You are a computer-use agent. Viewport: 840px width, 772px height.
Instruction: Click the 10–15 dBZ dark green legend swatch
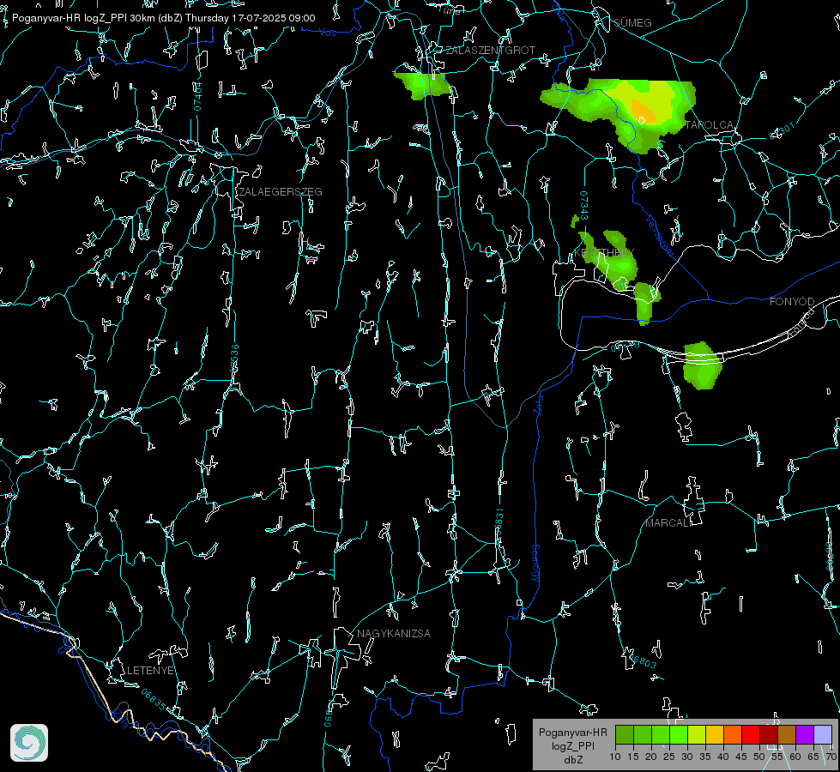pyautogui.click(x=625, y=734)
